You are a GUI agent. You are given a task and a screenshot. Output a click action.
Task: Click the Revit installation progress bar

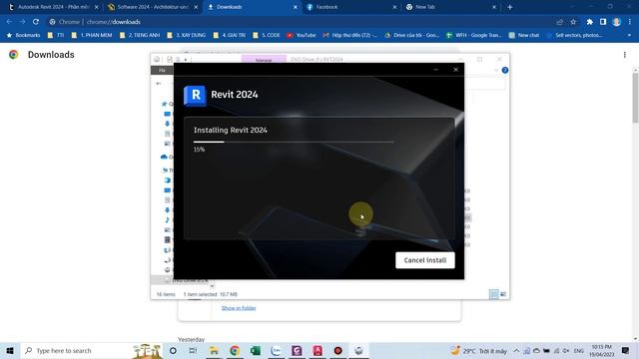tap(294, 142)
